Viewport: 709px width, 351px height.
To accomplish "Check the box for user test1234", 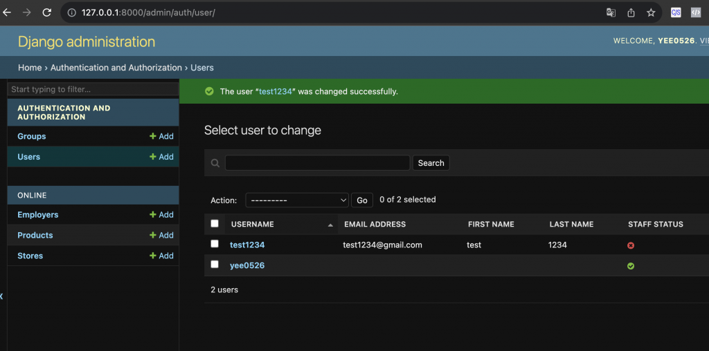I will [215, 244].
